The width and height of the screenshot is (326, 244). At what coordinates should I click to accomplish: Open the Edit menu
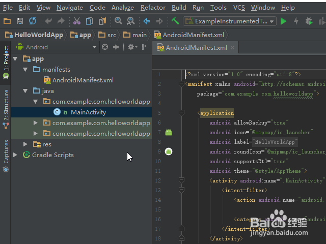[24, 8]
